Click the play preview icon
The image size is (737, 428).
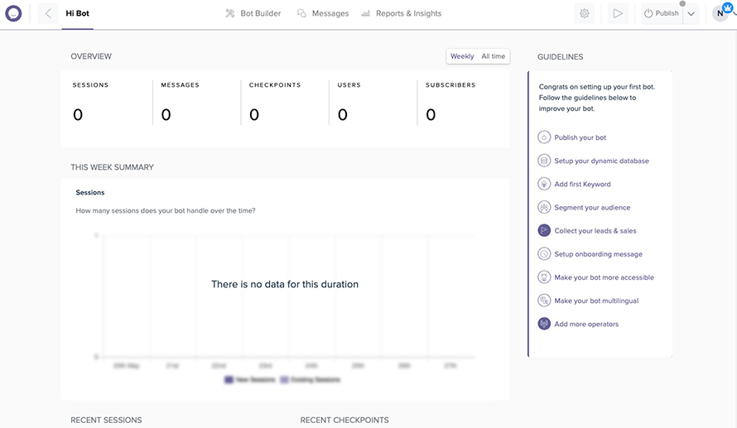[618, 13]
